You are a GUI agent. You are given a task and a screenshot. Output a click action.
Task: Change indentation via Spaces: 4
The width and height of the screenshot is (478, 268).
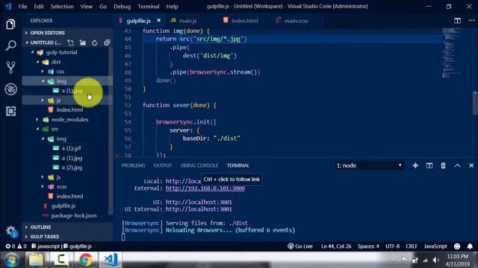coord(368,246)
